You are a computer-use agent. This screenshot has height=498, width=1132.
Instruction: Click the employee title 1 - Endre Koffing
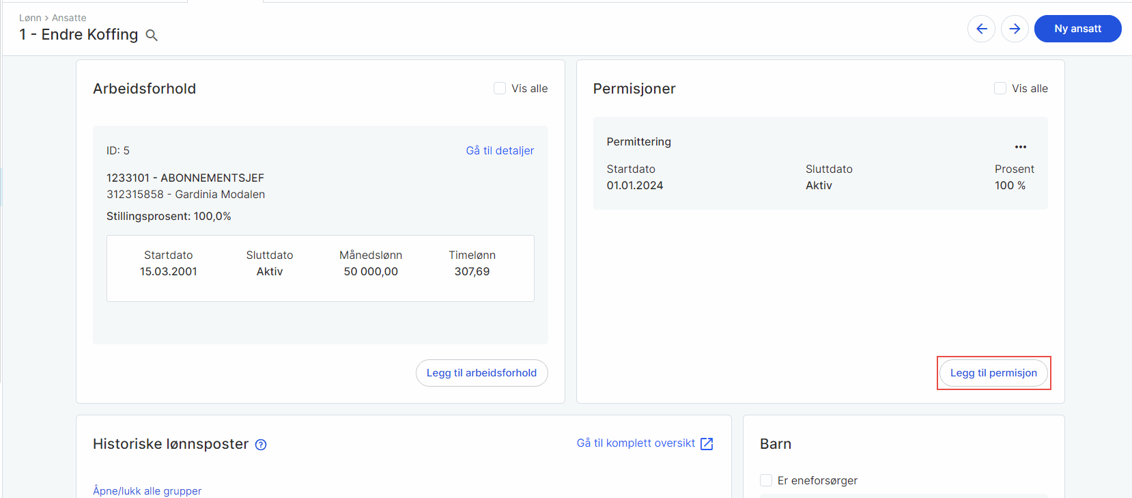pyautogui.click(x=79, y=35)
